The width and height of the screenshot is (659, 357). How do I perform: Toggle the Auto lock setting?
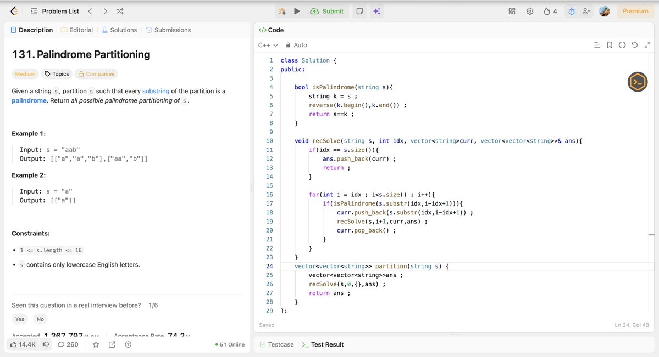pyautogui.click(x=296, y=45)
